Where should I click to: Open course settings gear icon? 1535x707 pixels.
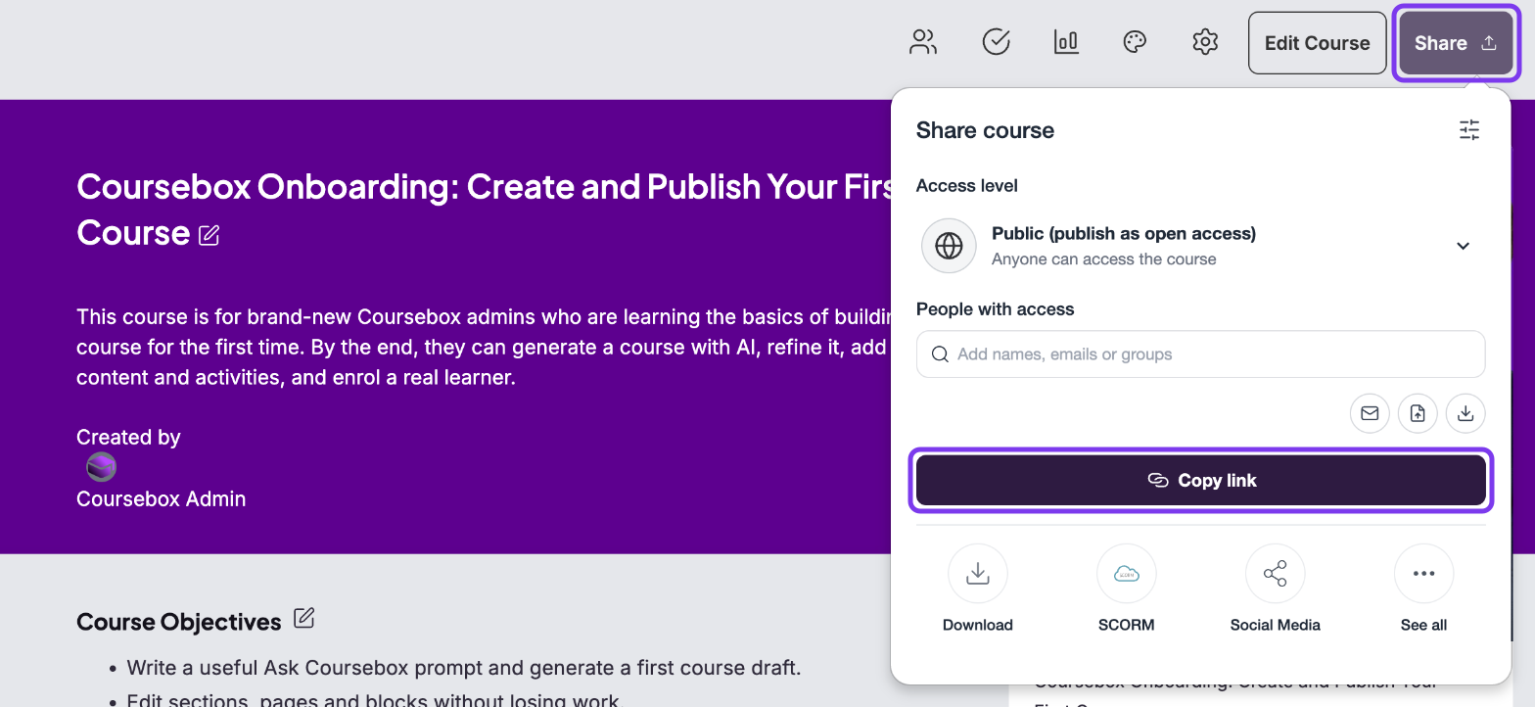(x=1205, y=42)
